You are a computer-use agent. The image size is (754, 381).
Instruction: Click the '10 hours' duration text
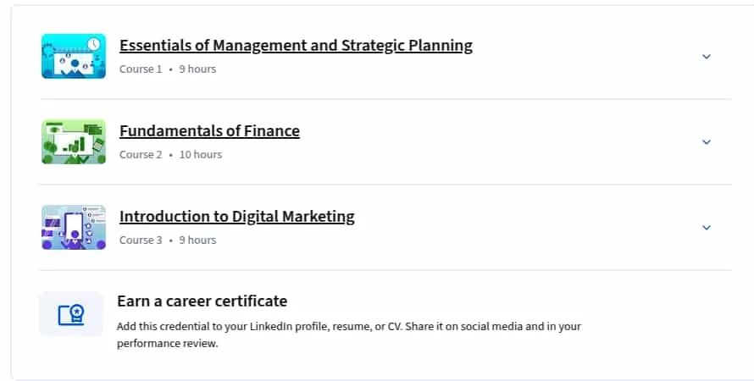(x=201, y=155)
